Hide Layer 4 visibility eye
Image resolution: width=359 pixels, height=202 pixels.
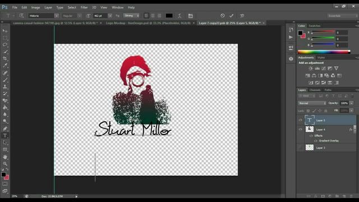(301, 129)
